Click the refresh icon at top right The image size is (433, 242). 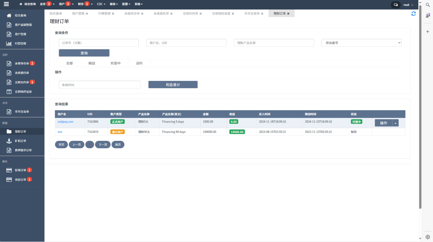pos(413,14)
